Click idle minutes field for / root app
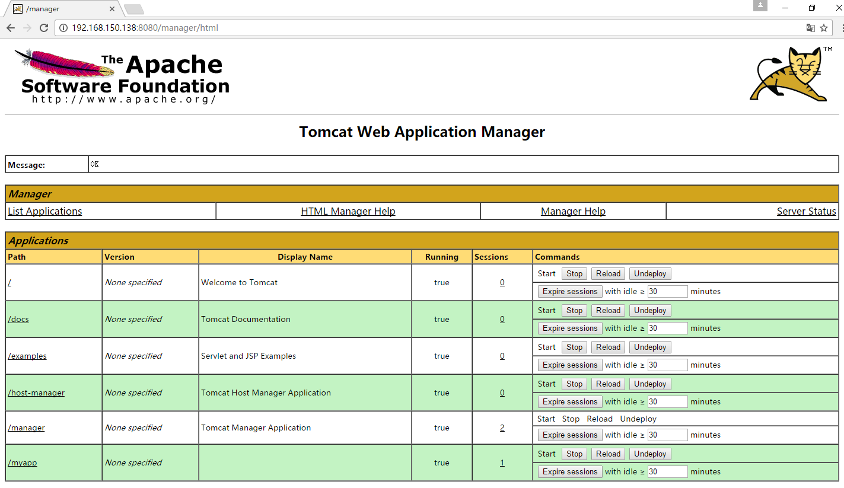This screenshot has width=844, height=488. (x=667, y=291)
